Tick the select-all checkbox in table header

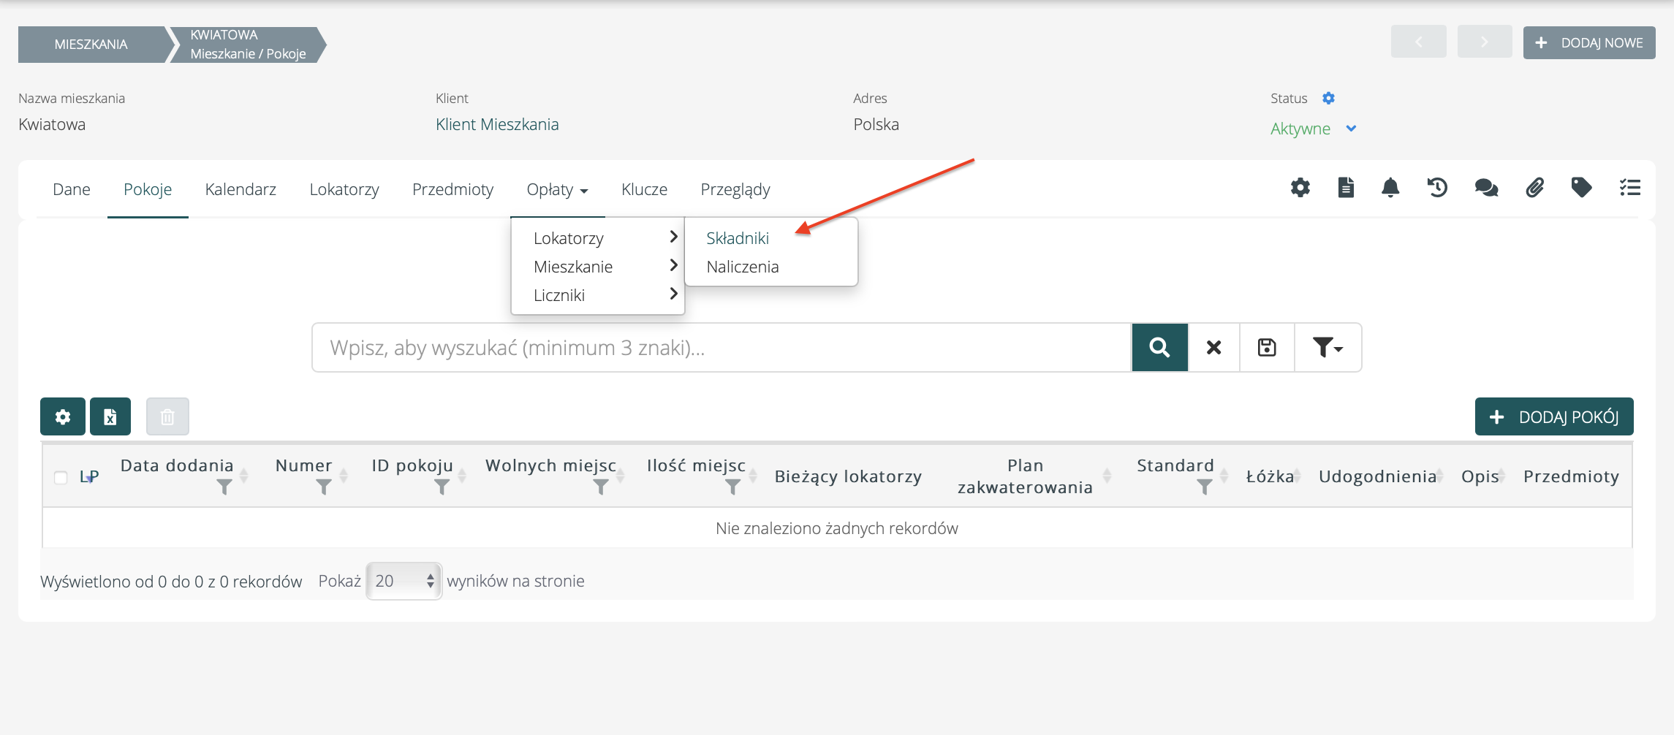(x=61, y=478)
